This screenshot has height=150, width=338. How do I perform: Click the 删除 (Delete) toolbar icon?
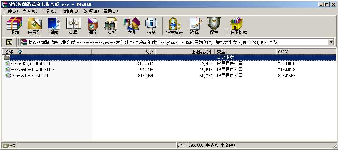(93, 24)
